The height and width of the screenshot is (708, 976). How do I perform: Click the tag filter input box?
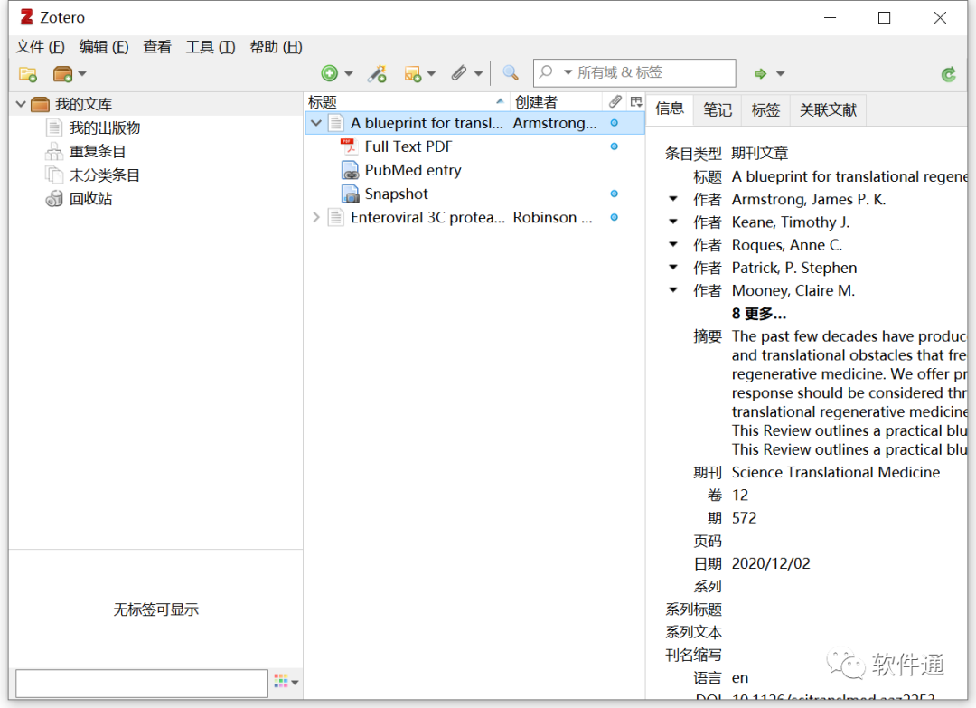(142, 683)
